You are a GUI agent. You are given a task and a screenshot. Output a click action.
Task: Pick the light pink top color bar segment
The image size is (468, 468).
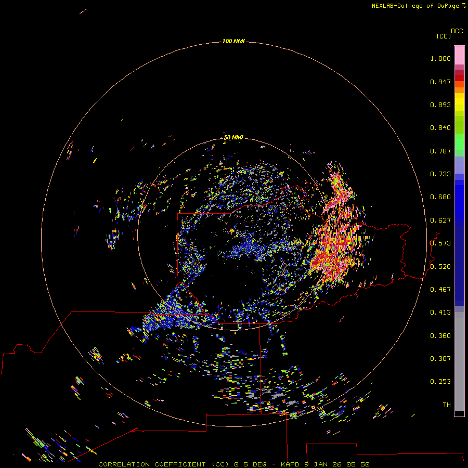click(x=459, y=56)
